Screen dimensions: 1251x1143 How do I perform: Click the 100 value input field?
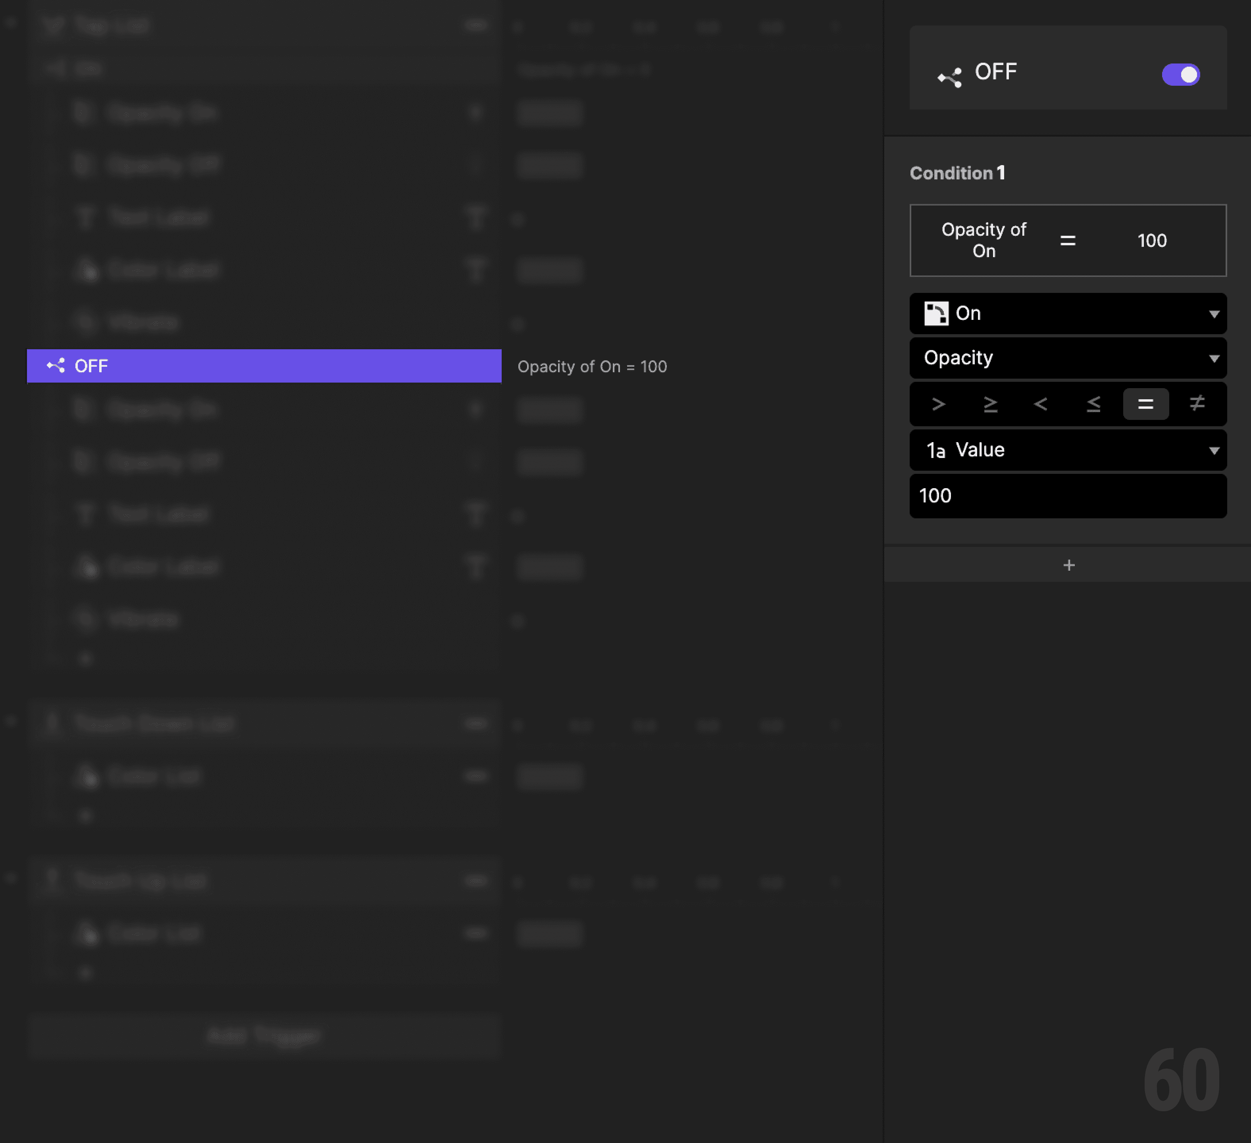1067,496
